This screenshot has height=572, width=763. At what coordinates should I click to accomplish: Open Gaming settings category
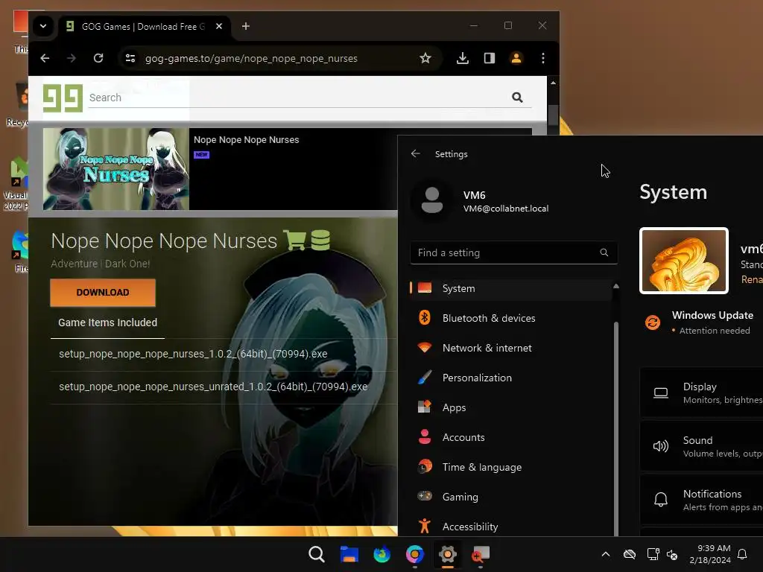point(511,497)
